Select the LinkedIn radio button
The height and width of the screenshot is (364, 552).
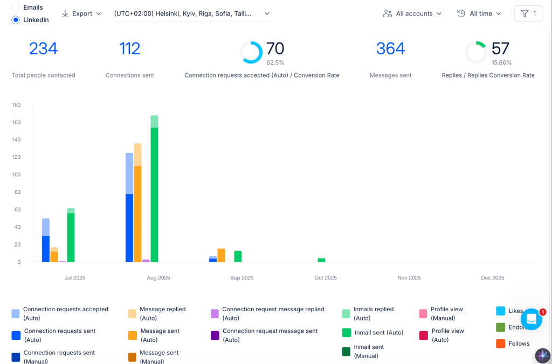(16, 20)
